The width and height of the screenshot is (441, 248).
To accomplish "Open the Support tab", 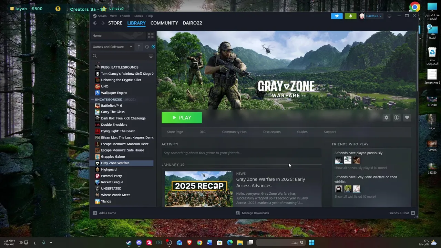I will click(330, 132).
